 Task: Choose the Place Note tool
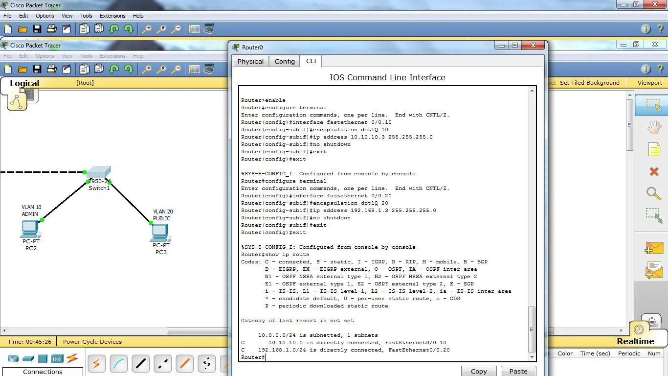[x=654, y=149]
